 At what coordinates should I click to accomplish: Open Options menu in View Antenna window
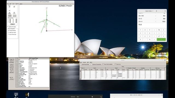pos(17,4)
